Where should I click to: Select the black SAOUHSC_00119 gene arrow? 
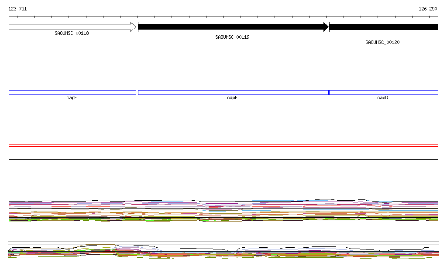(231, 27)
